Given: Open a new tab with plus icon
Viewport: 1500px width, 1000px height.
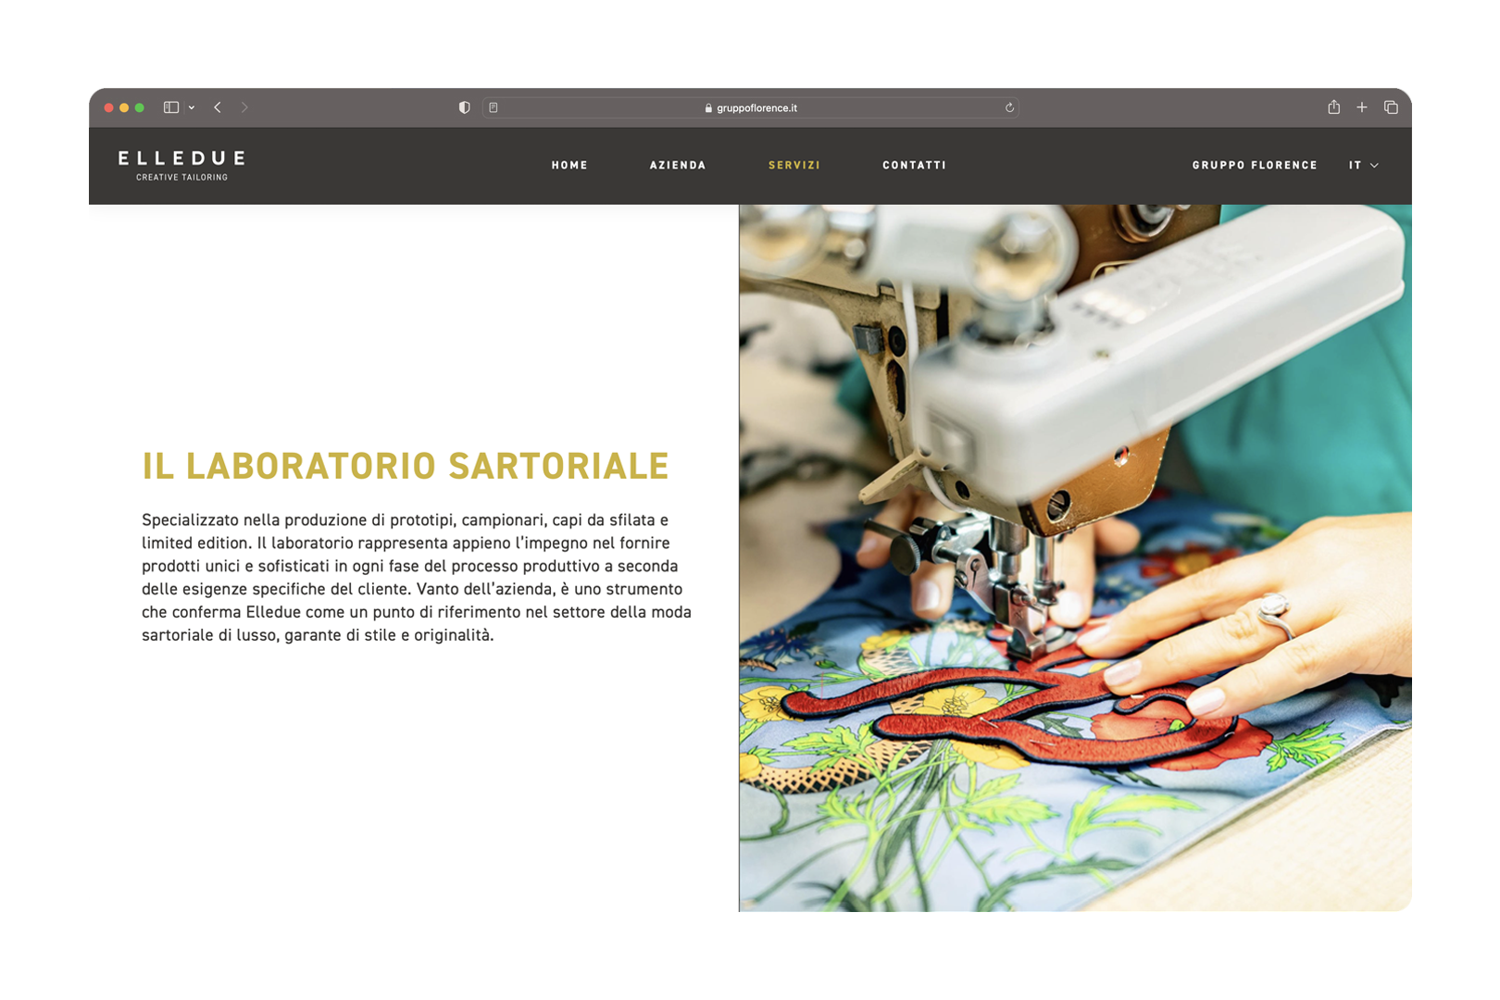Looking at the screenshot, I should coord(1362,107).
